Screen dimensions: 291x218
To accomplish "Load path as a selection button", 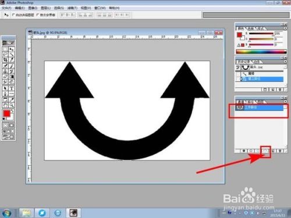I will [x=257, y=151].
